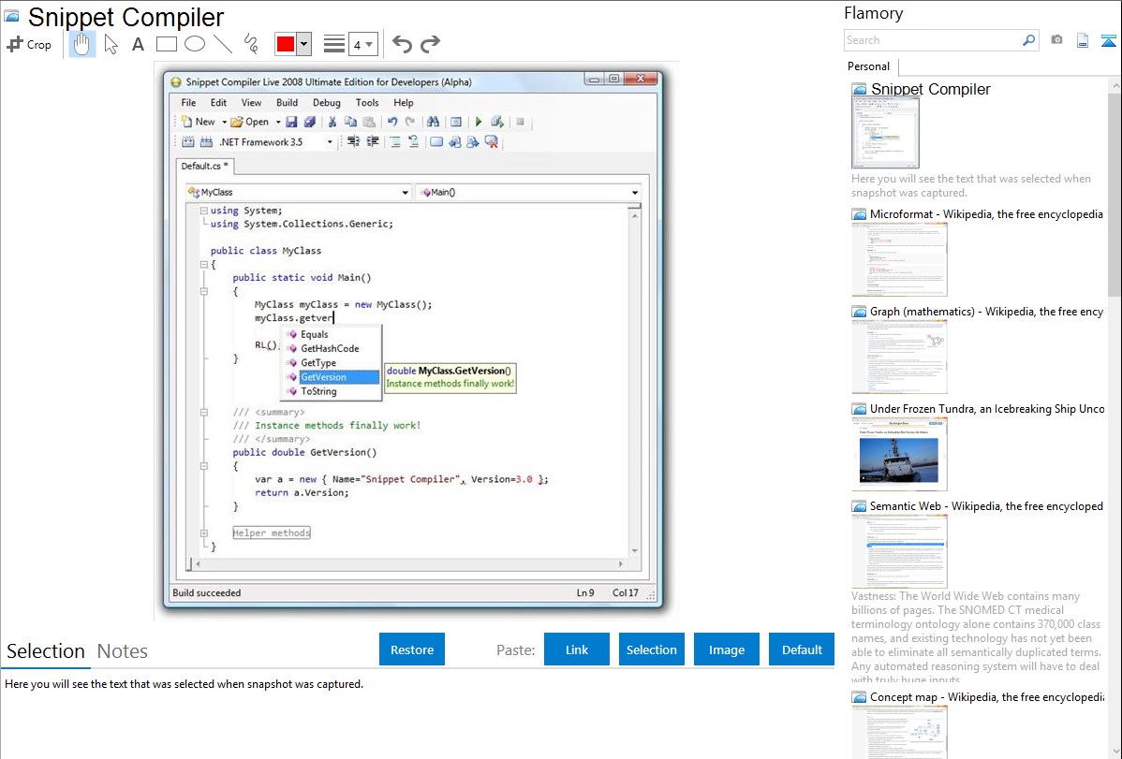Open the color picker dropdown arrow
1122x759 pixels.
coord(304,44)
